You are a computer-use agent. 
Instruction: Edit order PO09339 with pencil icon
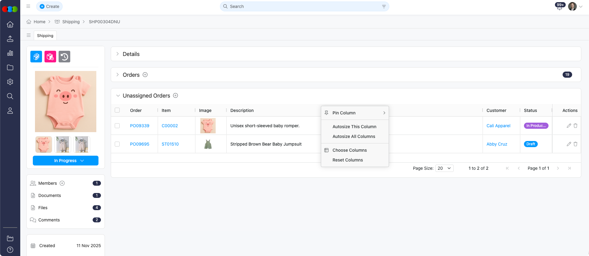click(x=569, y=126)
